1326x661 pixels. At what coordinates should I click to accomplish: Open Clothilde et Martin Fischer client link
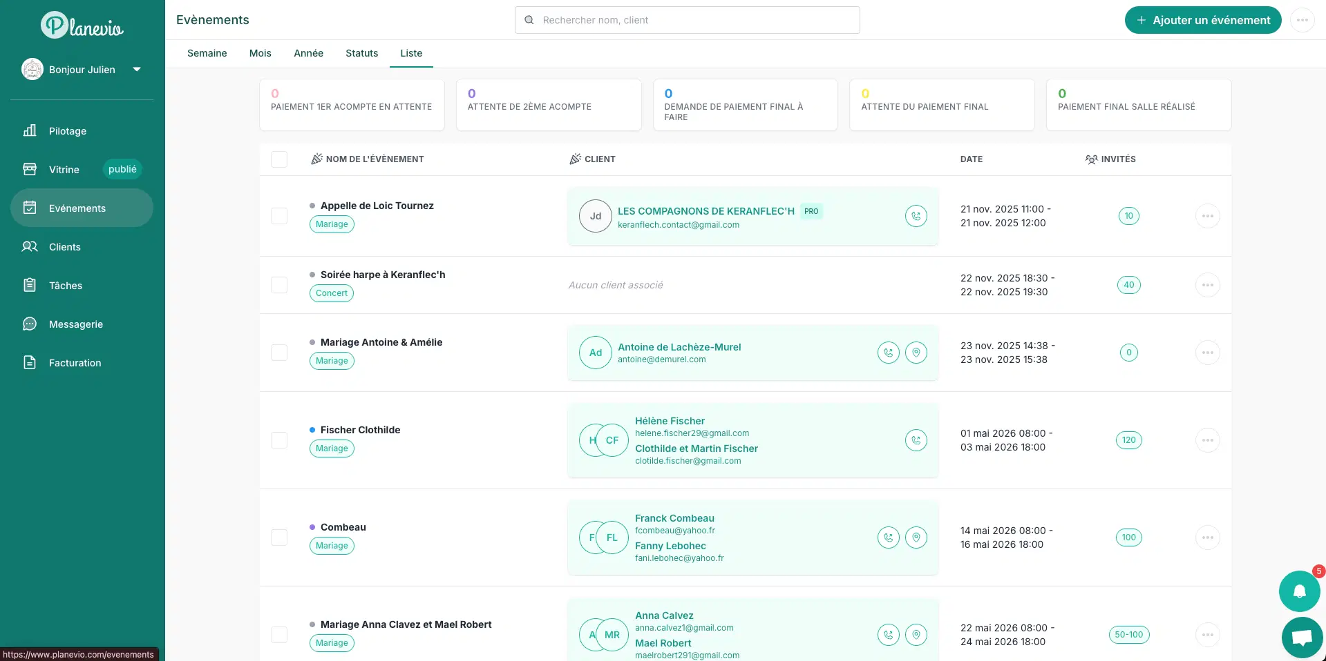pyautogui.click(x=697, y=448)
